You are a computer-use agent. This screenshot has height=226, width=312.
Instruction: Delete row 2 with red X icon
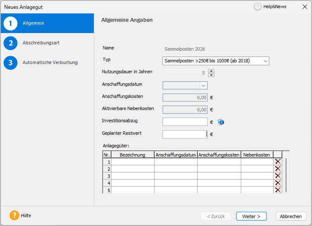[278, 169]
